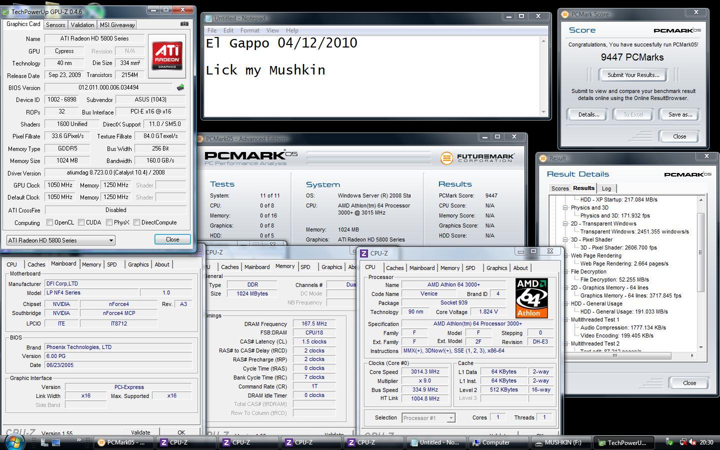
Task: Click Close in the Result window
Action: [x=689, y=383]
